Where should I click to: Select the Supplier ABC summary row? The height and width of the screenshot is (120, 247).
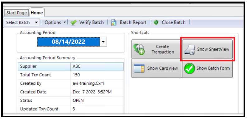point(71,66)
